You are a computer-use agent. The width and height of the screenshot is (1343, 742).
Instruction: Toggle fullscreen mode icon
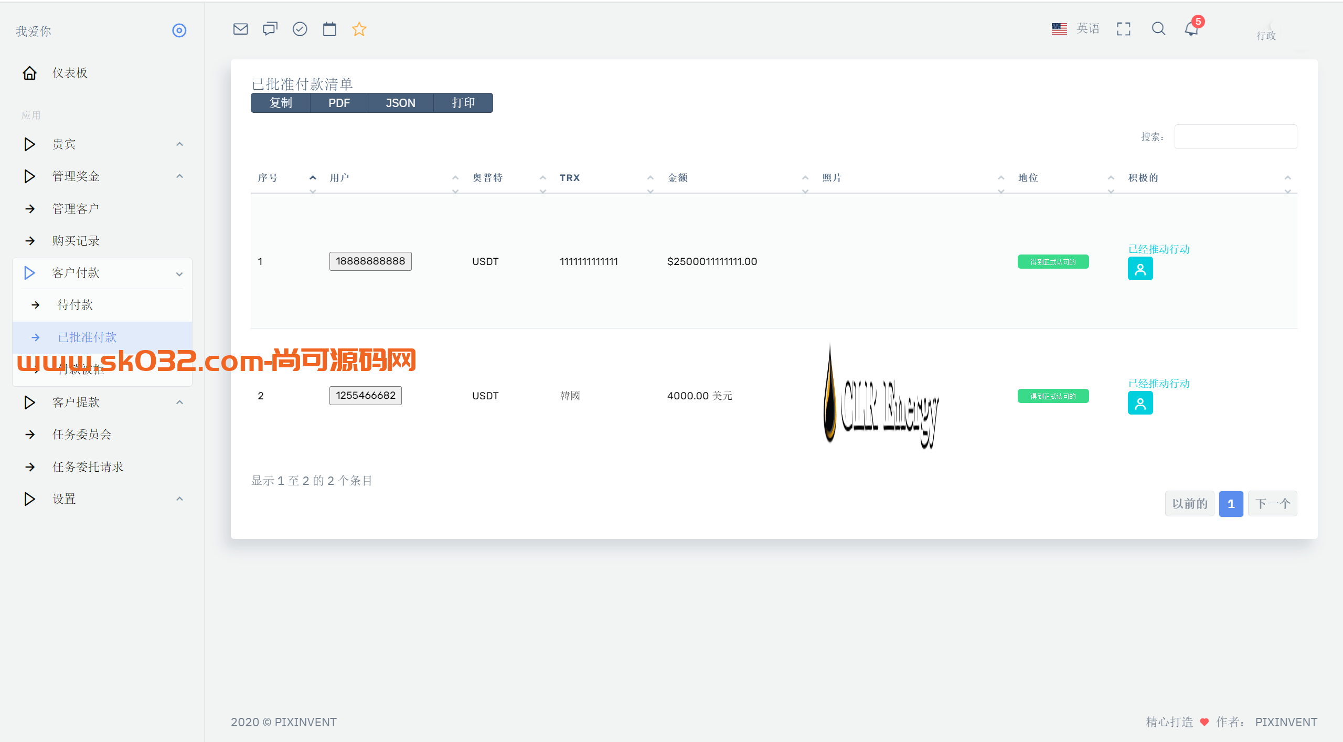(x=1124, y=29)
